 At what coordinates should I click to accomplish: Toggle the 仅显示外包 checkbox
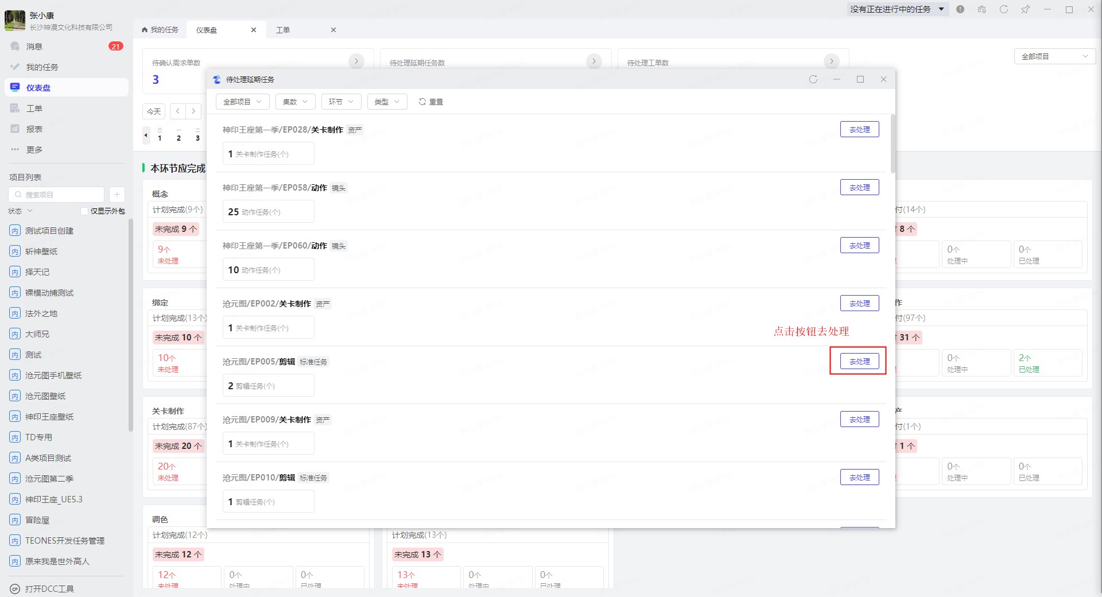[84, 211]
